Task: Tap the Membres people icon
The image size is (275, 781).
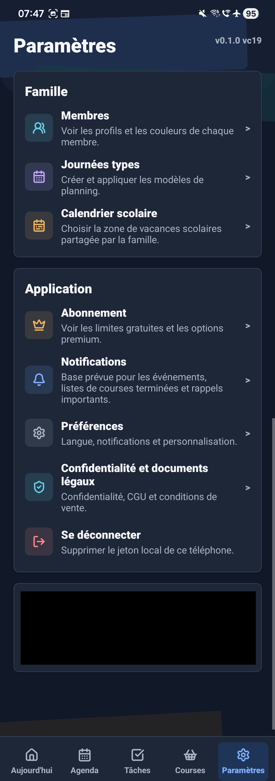Action: (x=39, y=128)
